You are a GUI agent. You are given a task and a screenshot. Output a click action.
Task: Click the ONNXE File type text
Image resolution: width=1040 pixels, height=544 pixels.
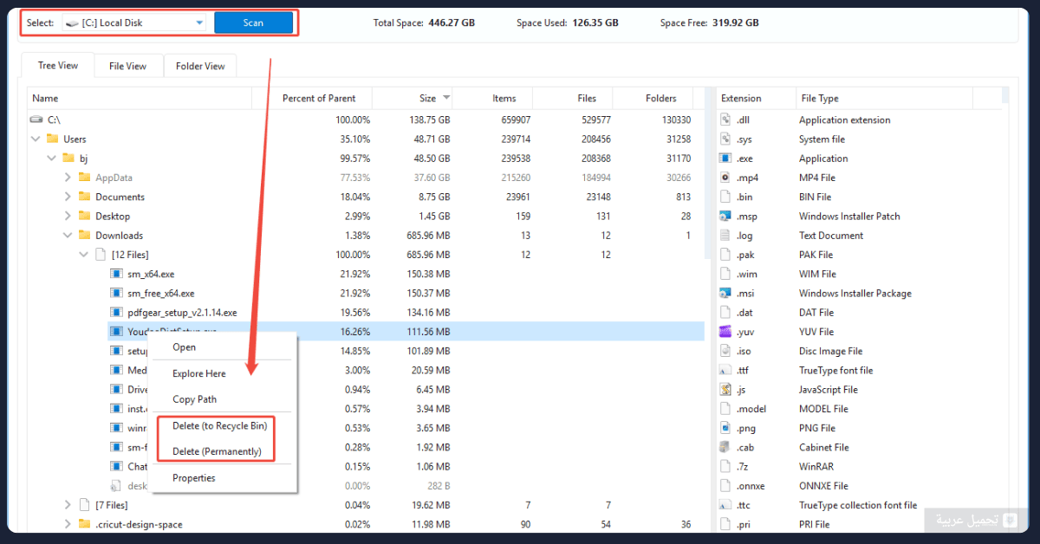click(823, 486)
